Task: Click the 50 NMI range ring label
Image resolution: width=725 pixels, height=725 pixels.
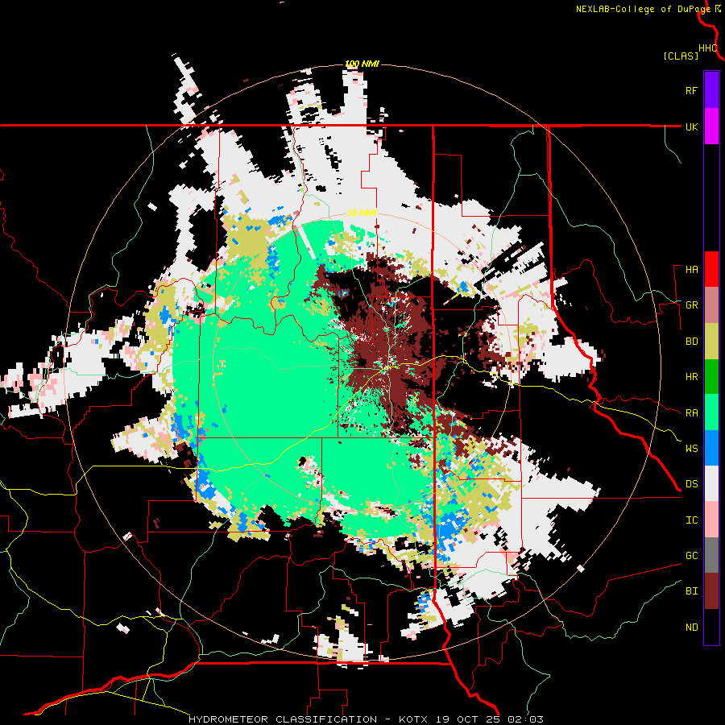Action: [362, 213]
